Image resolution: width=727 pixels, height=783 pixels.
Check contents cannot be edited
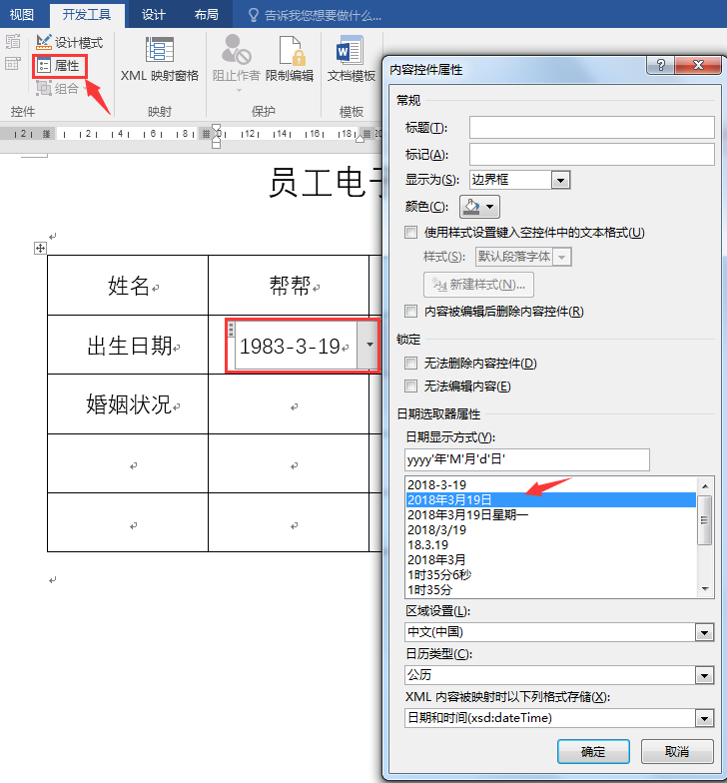(x=411, y=386)
